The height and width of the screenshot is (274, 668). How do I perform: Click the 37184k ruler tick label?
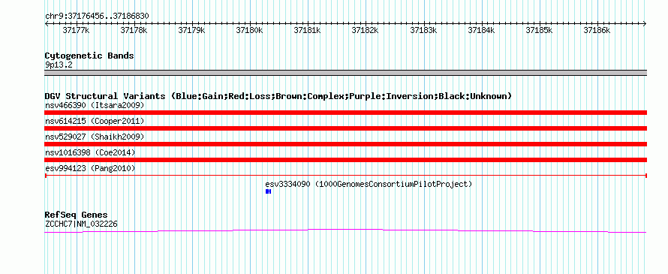click(481, 30)
